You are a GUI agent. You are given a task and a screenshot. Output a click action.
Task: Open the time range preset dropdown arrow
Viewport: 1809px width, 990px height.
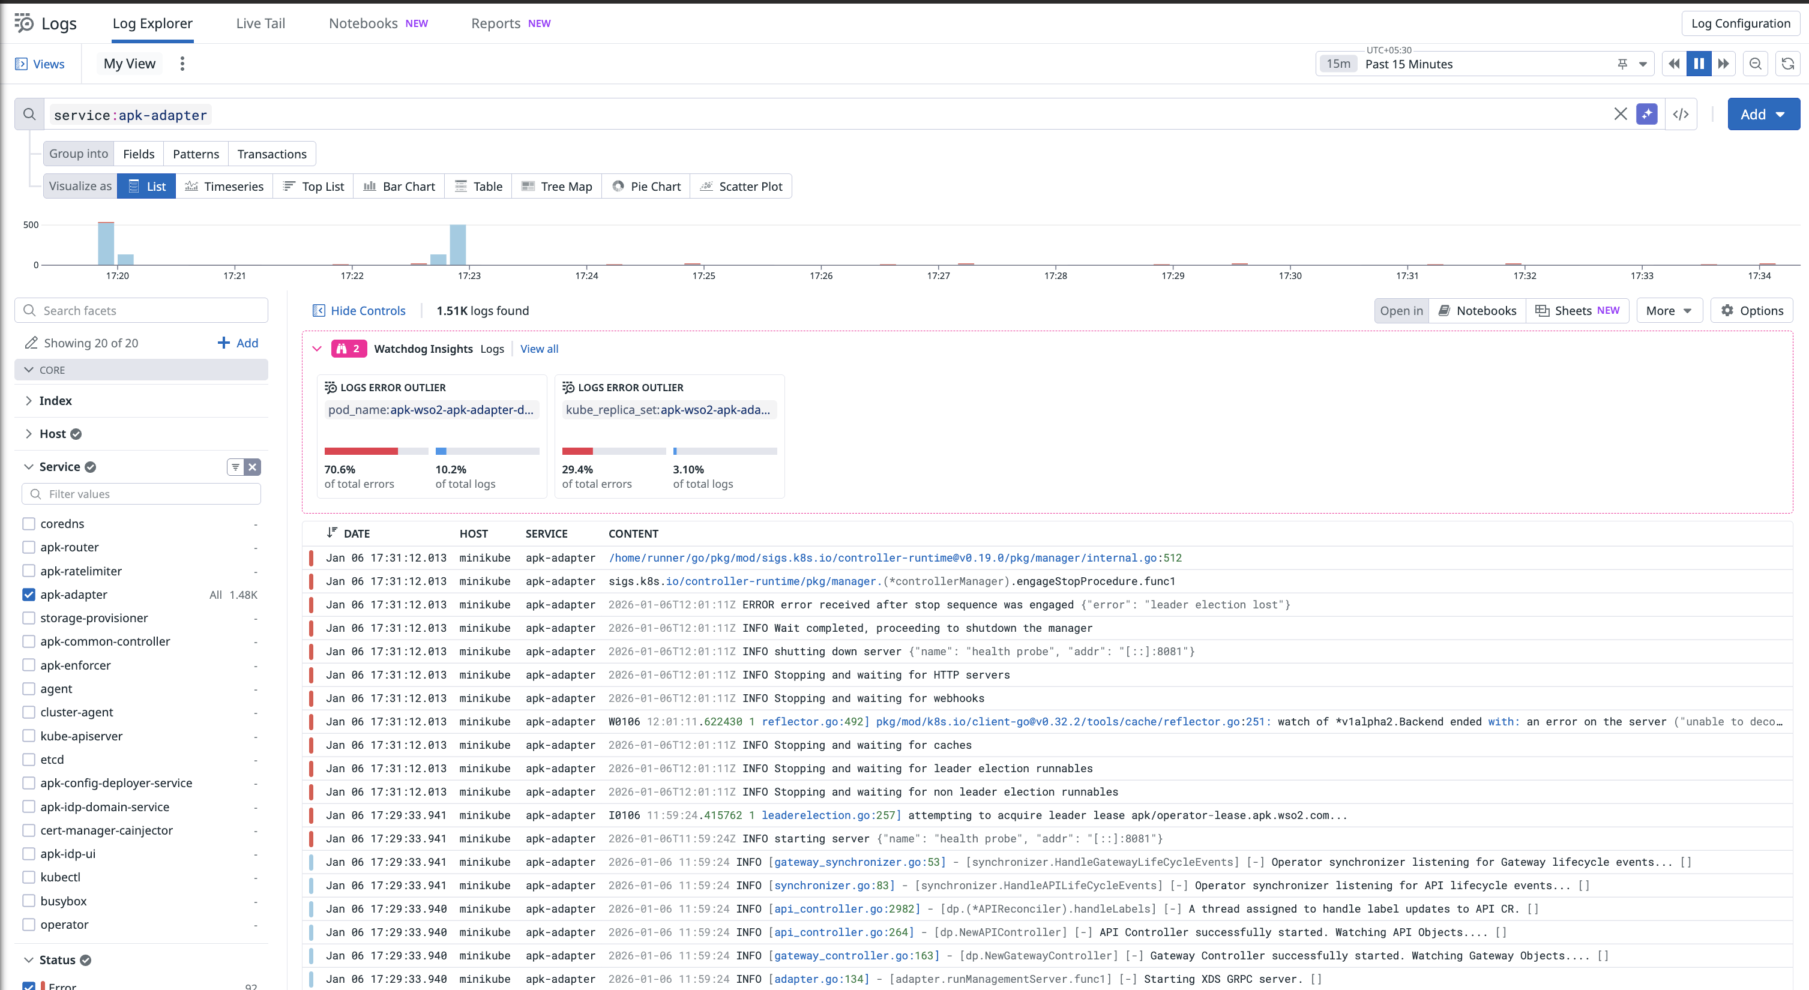[x=1643, y=64]
